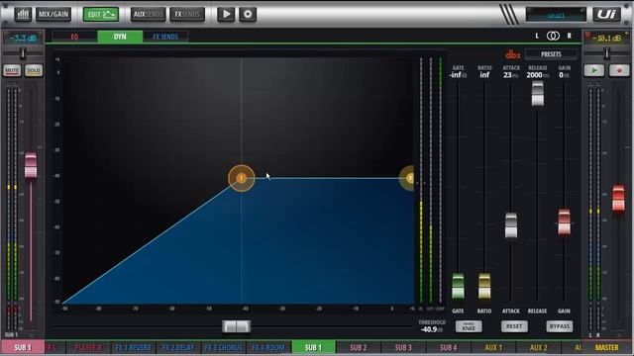Screen dimensions: 634x356
Task: Select the AUX 1 channel tab
Action: pyautogui.click(x=493, y=347)
